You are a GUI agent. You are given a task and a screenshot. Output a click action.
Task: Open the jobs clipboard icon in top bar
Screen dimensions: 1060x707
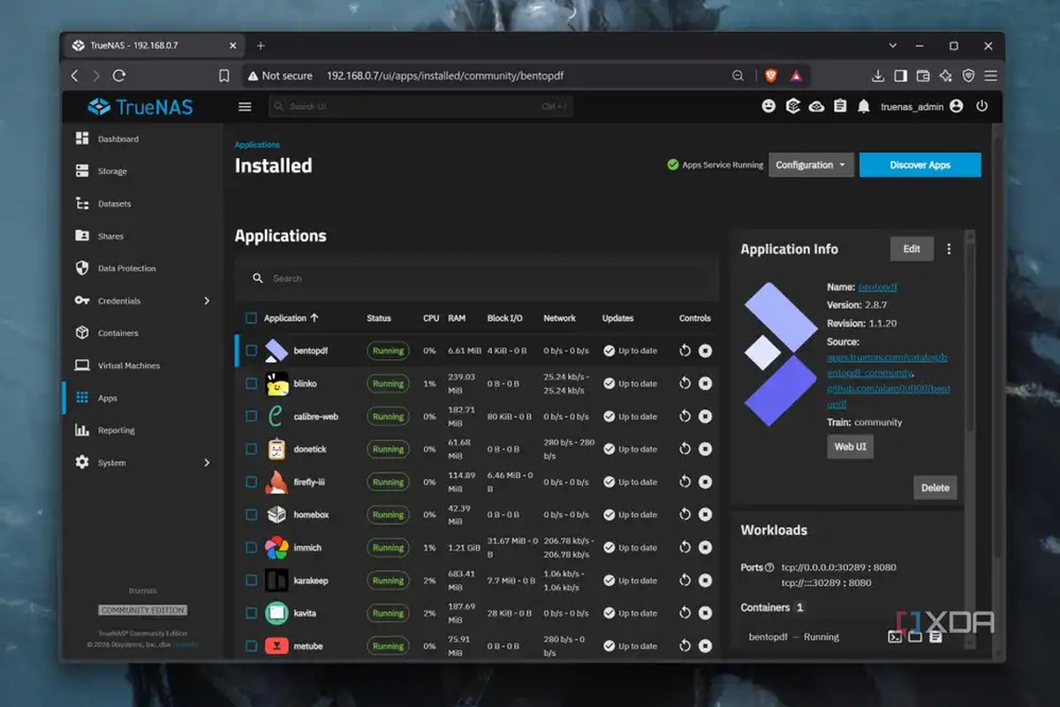coord(839,106)
